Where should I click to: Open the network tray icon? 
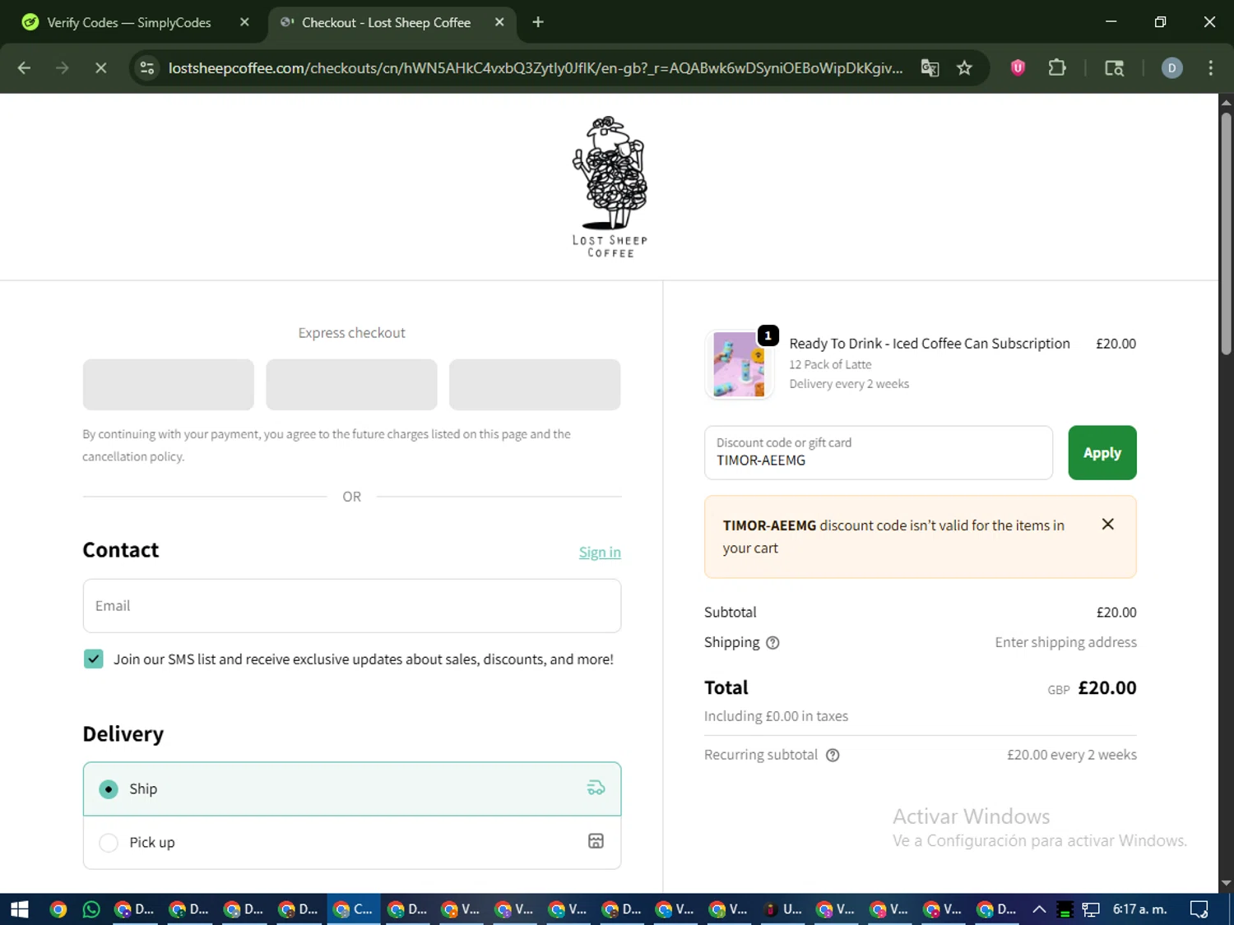1091,909
